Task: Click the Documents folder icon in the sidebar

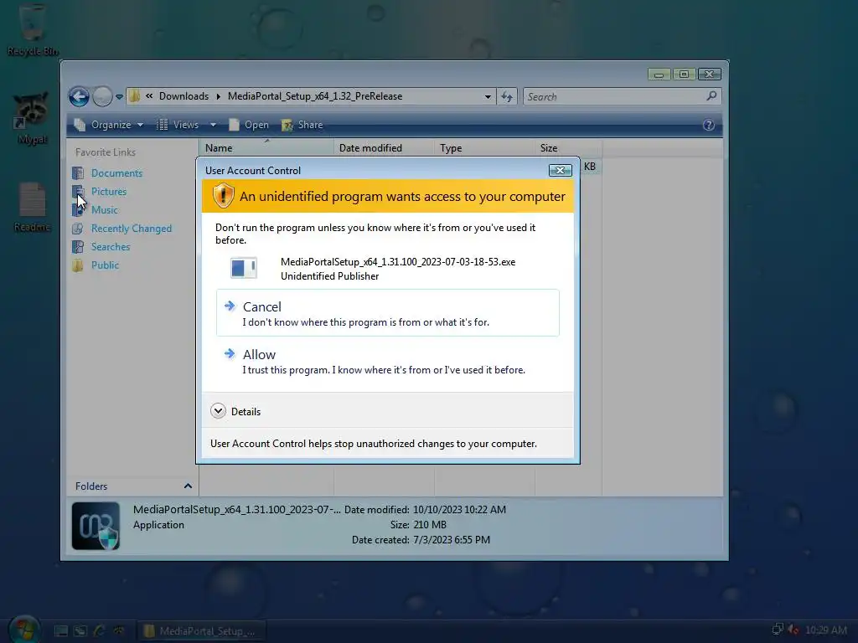Action: point(78,172)
